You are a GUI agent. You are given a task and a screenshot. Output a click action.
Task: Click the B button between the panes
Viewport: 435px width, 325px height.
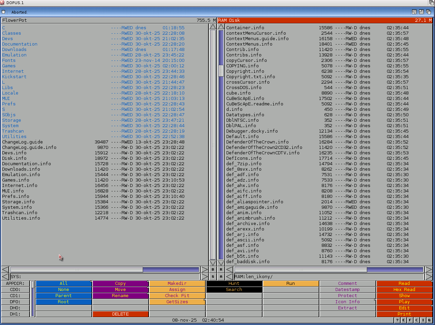[x=213, y=270]
